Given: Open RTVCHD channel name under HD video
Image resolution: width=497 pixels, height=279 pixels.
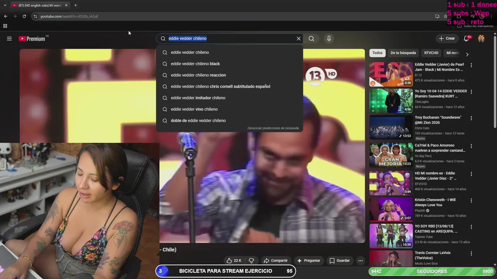Looking at the screenshot, I should coord(421,184).
